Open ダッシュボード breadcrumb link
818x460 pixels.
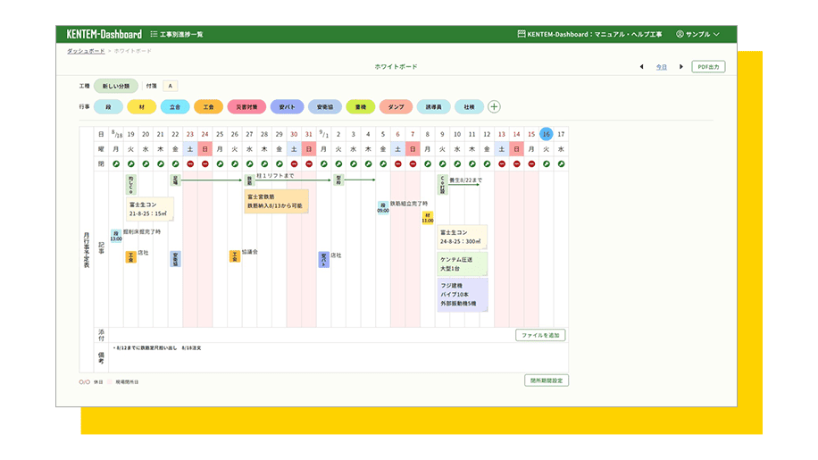click(86, 51)
